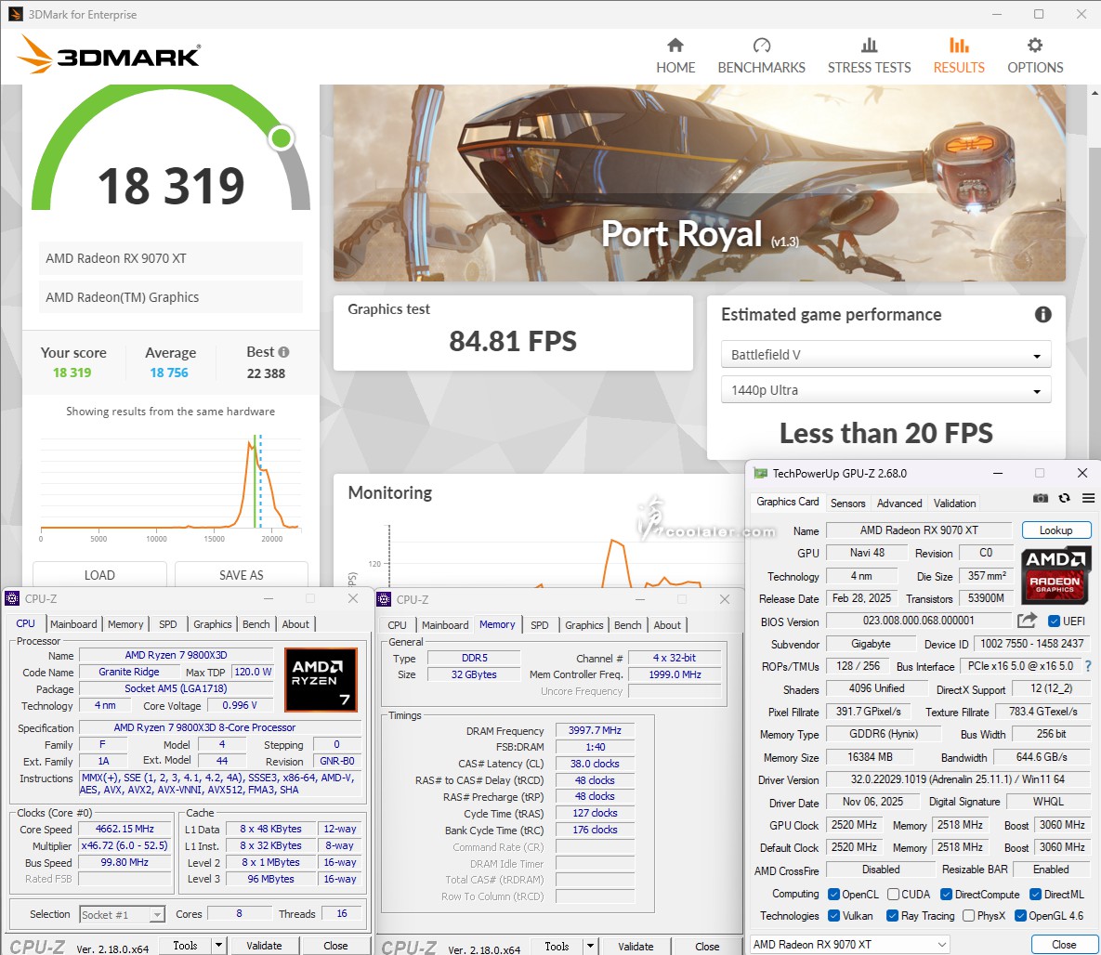1101x955 pixels.
Task: Open Bench tab in left CPU-Z
Action: pos(256,623)
